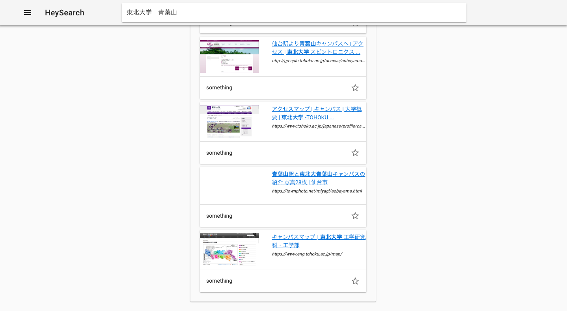
Task: Click the Tohoku University access map thumbnail
Action: click(x=229, y=121)
